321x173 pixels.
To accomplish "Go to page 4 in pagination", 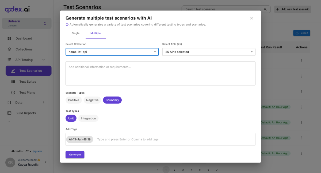I will [x=192, y=170].
